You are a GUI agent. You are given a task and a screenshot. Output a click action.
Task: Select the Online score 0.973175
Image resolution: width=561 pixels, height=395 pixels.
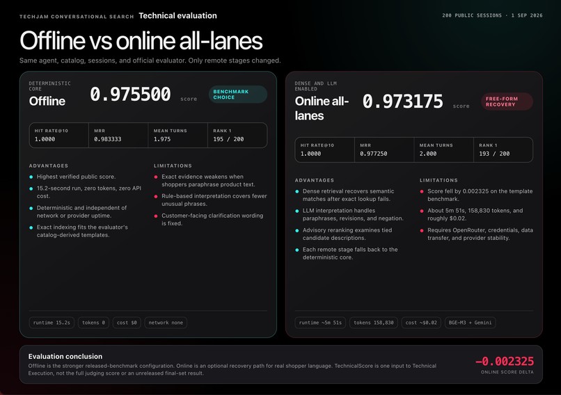pyautogui.click(x=402, y=102)
